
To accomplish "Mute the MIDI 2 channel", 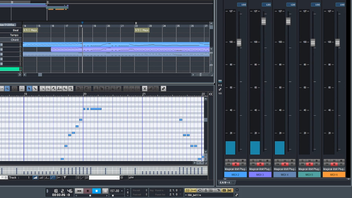I will 235,161.
